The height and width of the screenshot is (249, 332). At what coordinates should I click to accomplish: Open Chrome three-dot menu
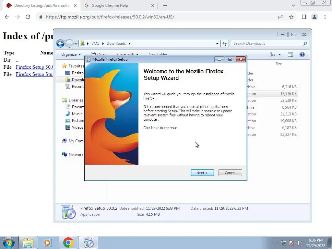click(325, 17)
